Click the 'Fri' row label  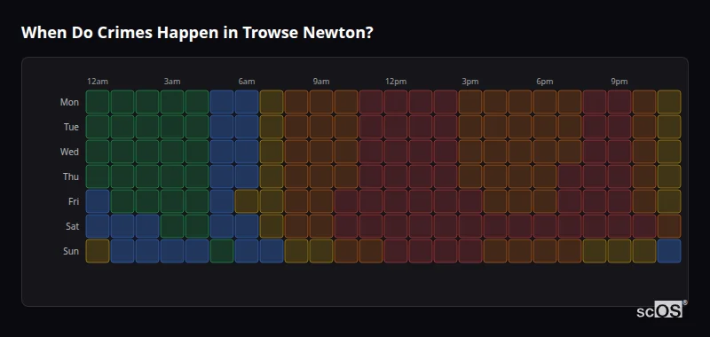pos(74,201)
